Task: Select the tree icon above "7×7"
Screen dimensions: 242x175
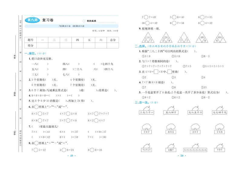Action: pyautogui.click(x=146, y=126)
